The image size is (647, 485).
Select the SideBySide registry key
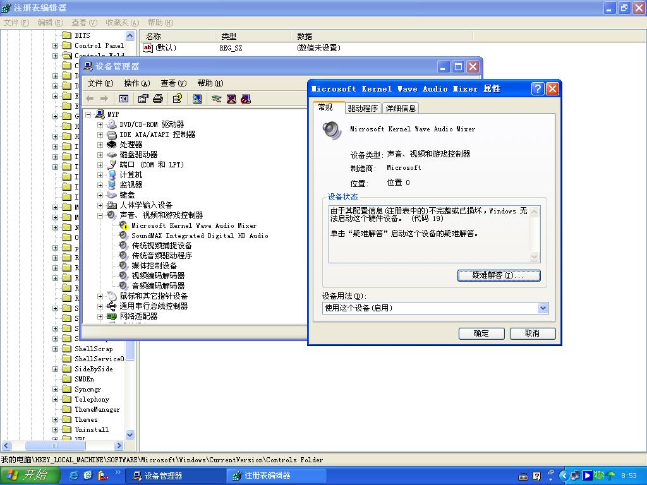[x=94, y=369]
